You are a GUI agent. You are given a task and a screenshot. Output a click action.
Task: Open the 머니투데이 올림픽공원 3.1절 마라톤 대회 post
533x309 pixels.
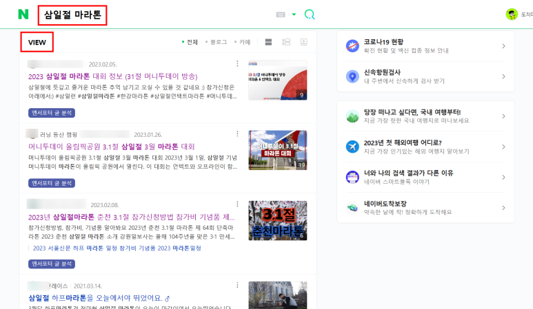coord(112,147)
